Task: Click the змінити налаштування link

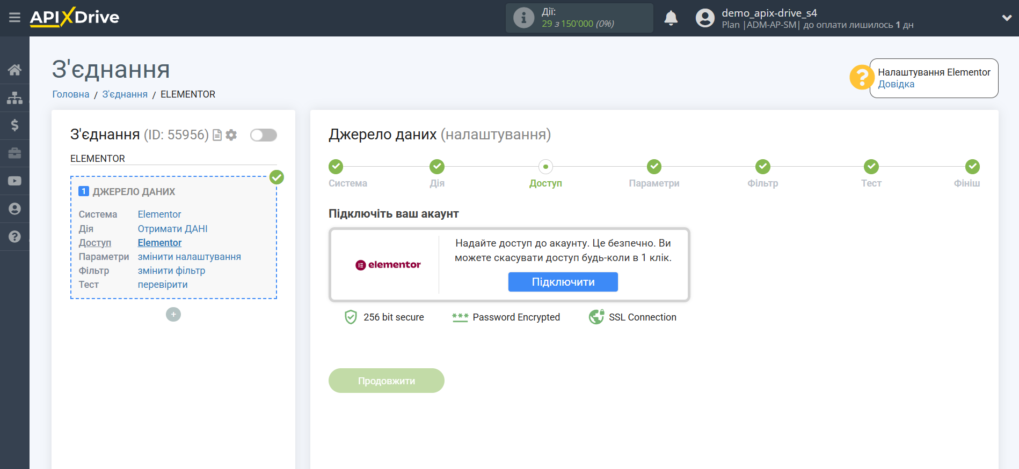Action: pos(189,257)
